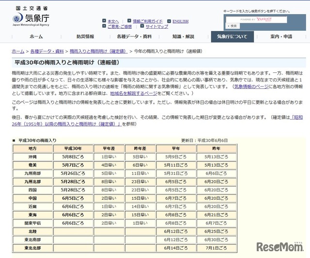Click the 九州北部 row label
310x258 pixels.
click(x=32, y=182)
